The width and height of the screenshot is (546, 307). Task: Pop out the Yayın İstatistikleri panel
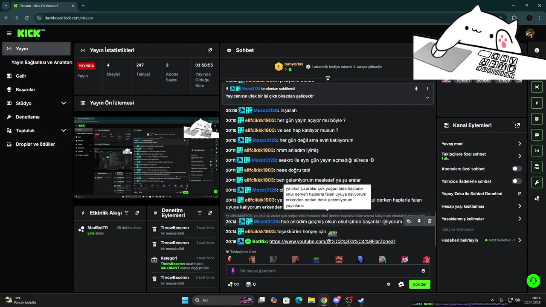[209, 50]
